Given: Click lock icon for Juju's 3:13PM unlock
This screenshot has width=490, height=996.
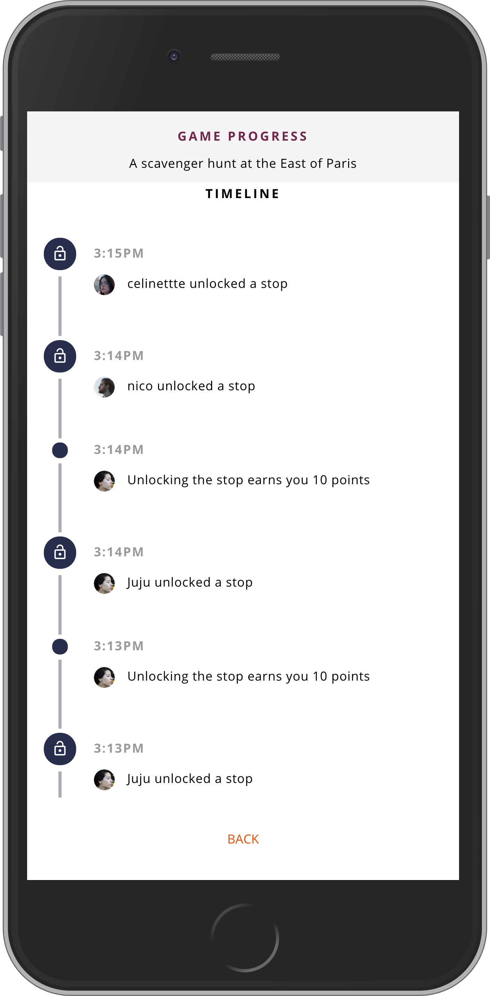Looking at the screenshot, I should coord(60,749).
